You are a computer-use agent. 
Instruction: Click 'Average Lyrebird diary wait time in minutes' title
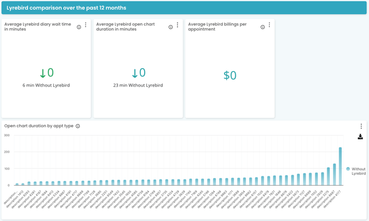click(x=37, y=26)
